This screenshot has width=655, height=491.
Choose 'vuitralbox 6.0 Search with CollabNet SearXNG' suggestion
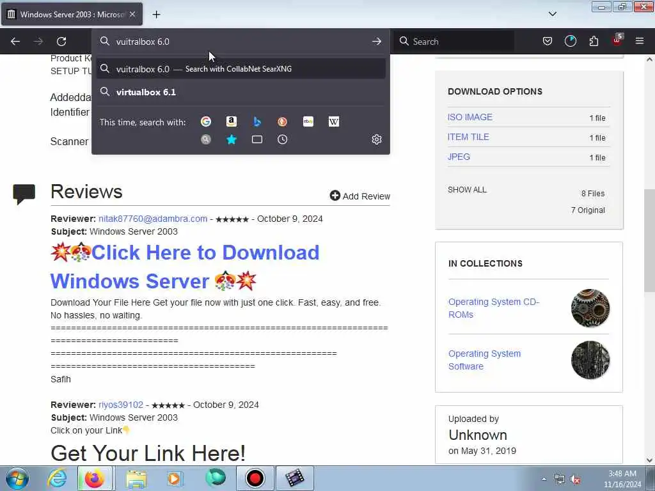[241, 69]
